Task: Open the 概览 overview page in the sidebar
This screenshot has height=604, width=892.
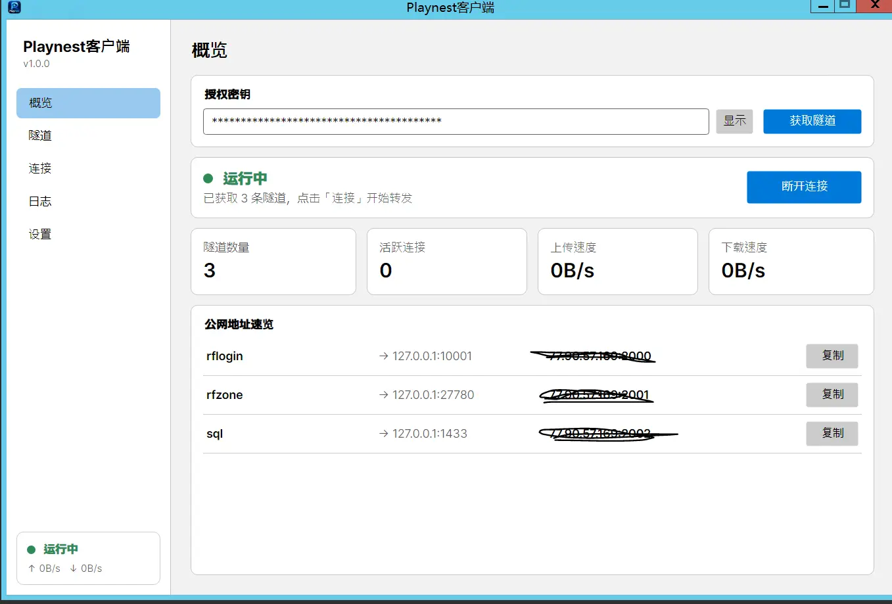Action: tap(88, 103)
